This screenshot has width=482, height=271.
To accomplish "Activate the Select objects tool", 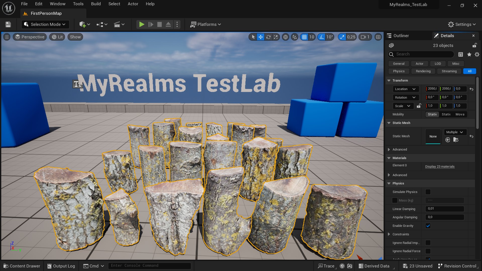I will [253, 37].
